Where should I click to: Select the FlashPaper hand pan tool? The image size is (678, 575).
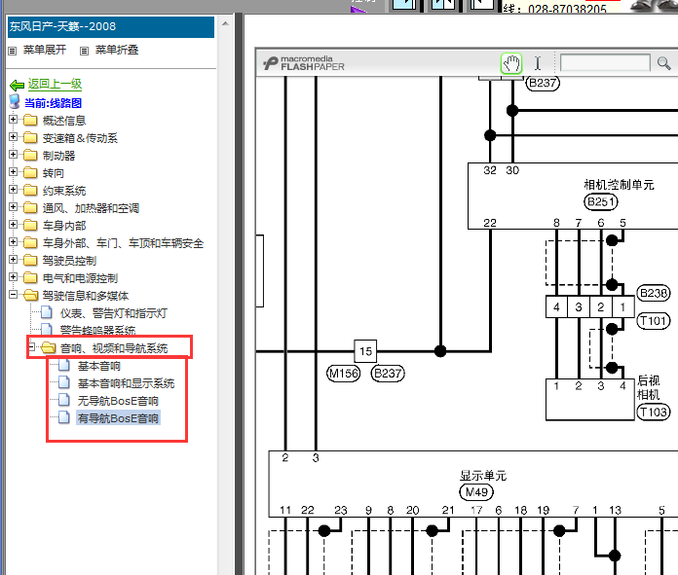click(x=511, y=64)
